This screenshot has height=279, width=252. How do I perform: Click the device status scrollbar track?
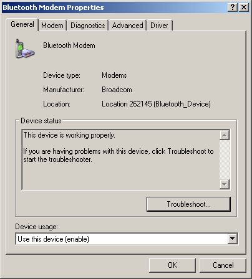pyautogui.click(x=225, y=159)
